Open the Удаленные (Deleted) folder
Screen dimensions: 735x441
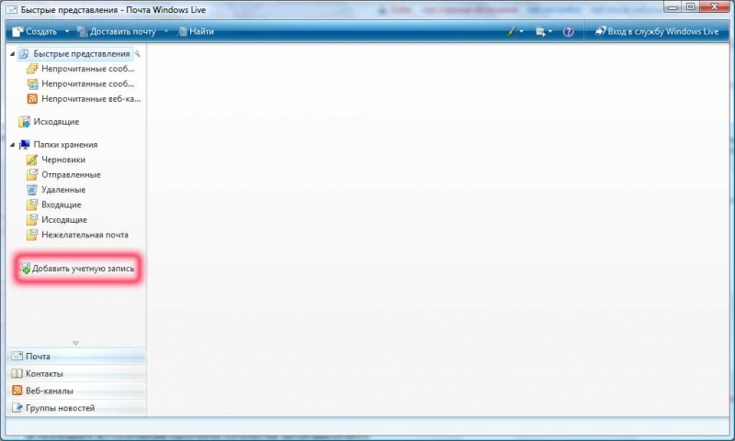coord(63,190)
